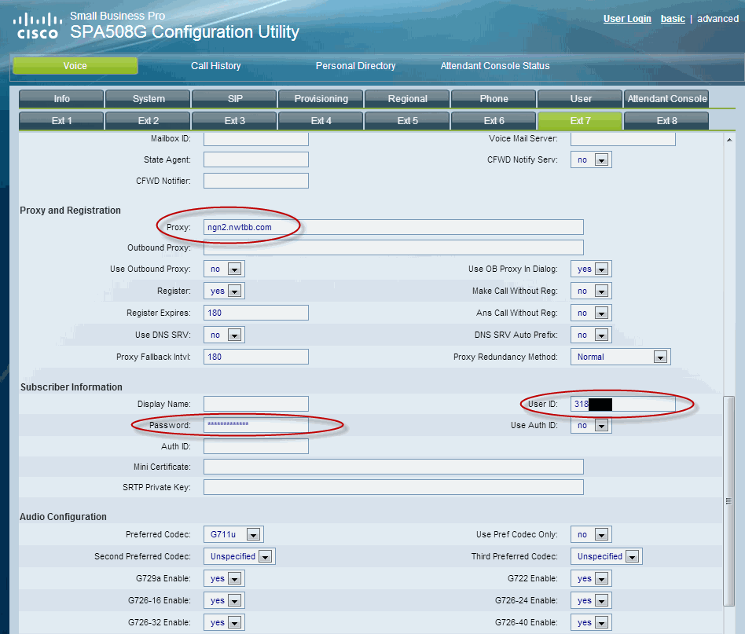Select the Ext 3 tab
The width and height of the screenshot is (745, 634).
click(x=235, y=121)
